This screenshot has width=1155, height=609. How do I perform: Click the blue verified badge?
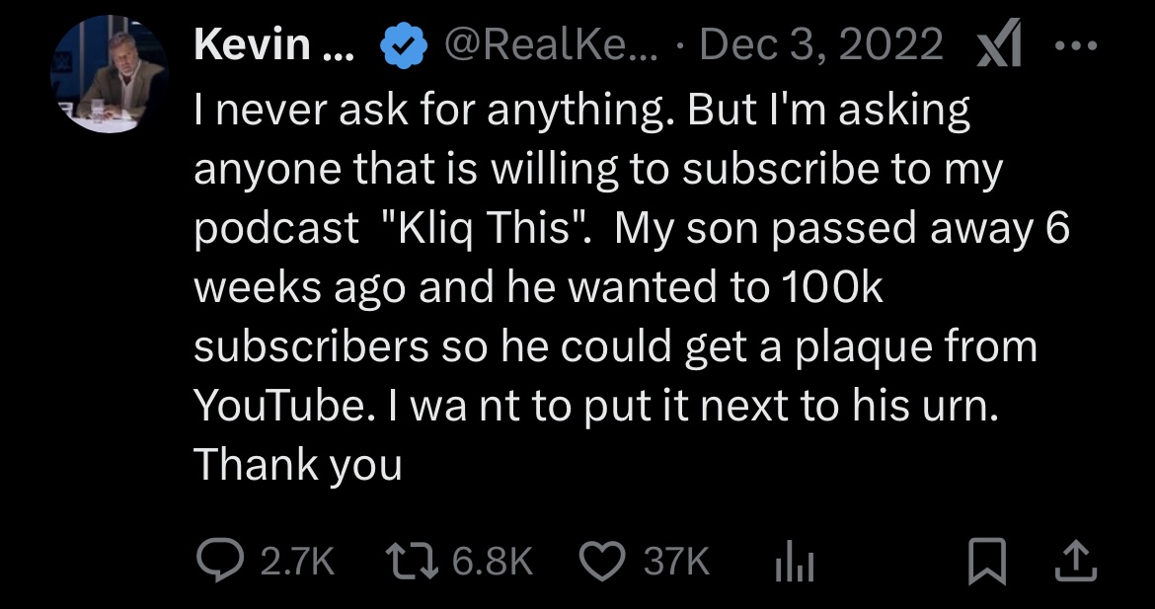pyautogui.click(x=405, y=45)
